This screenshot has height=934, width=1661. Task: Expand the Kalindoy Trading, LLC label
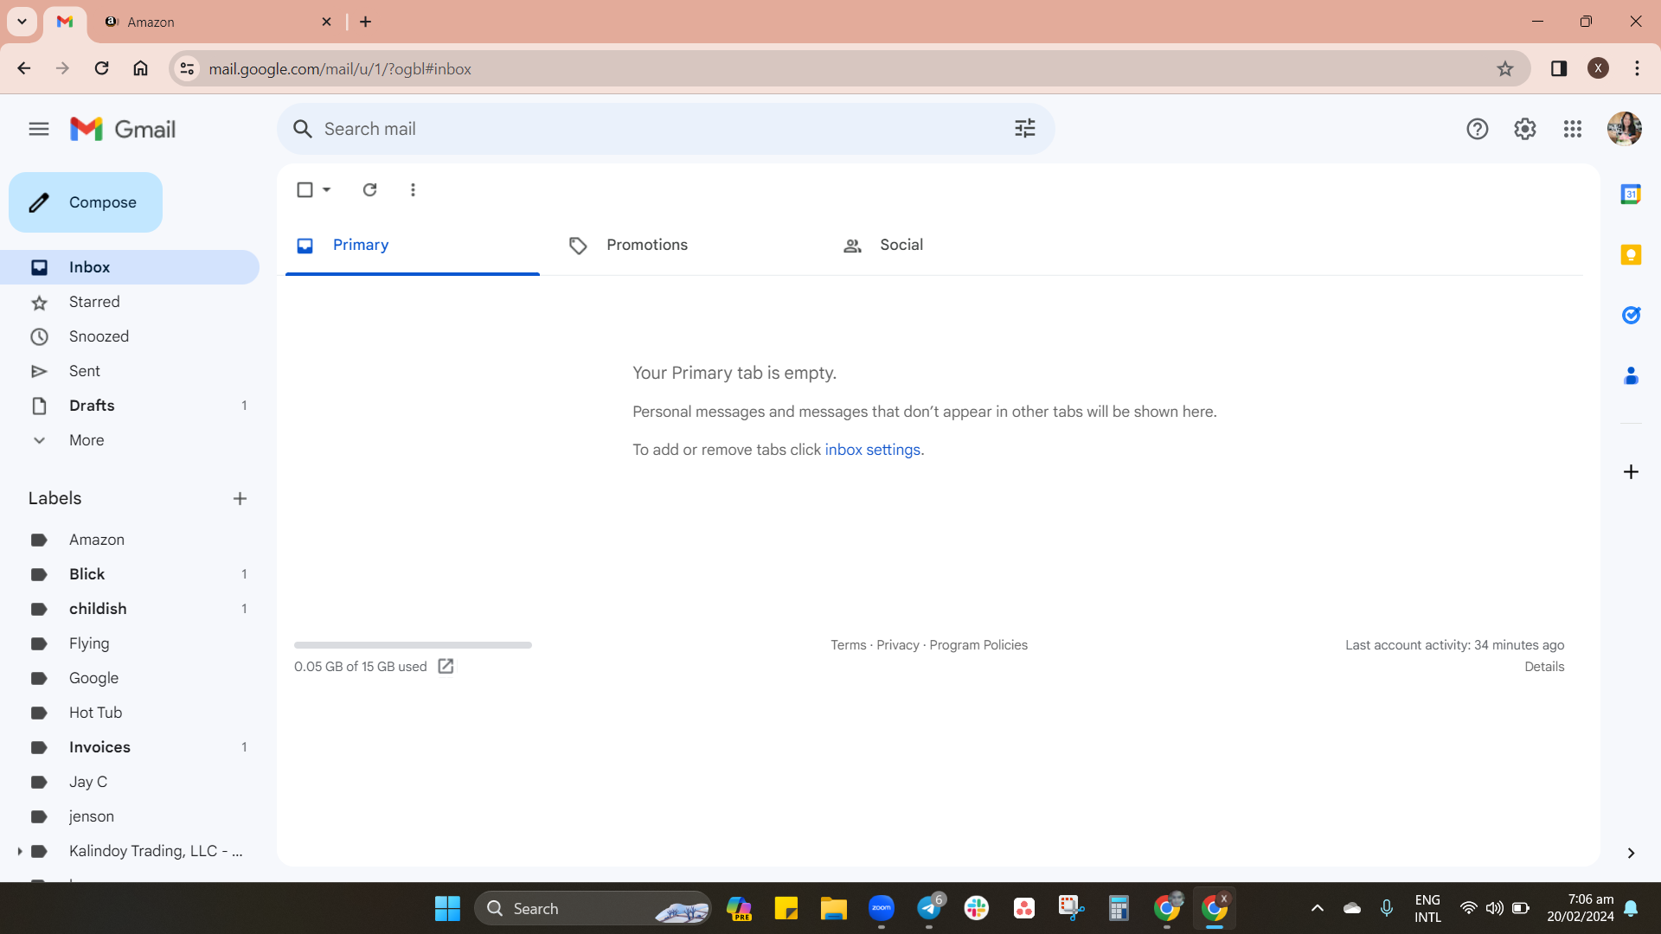[x=19, y=851]
